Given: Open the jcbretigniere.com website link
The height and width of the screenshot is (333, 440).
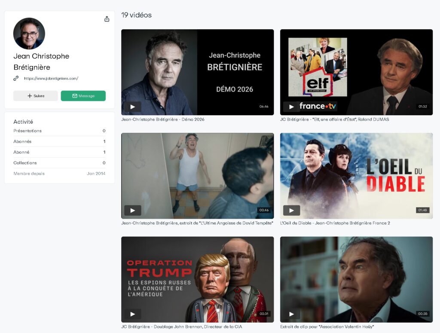Looking at the screenshot, I should click(51, 79).
